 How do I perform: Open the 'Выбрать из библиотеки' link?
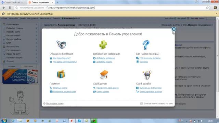point(151,88)
